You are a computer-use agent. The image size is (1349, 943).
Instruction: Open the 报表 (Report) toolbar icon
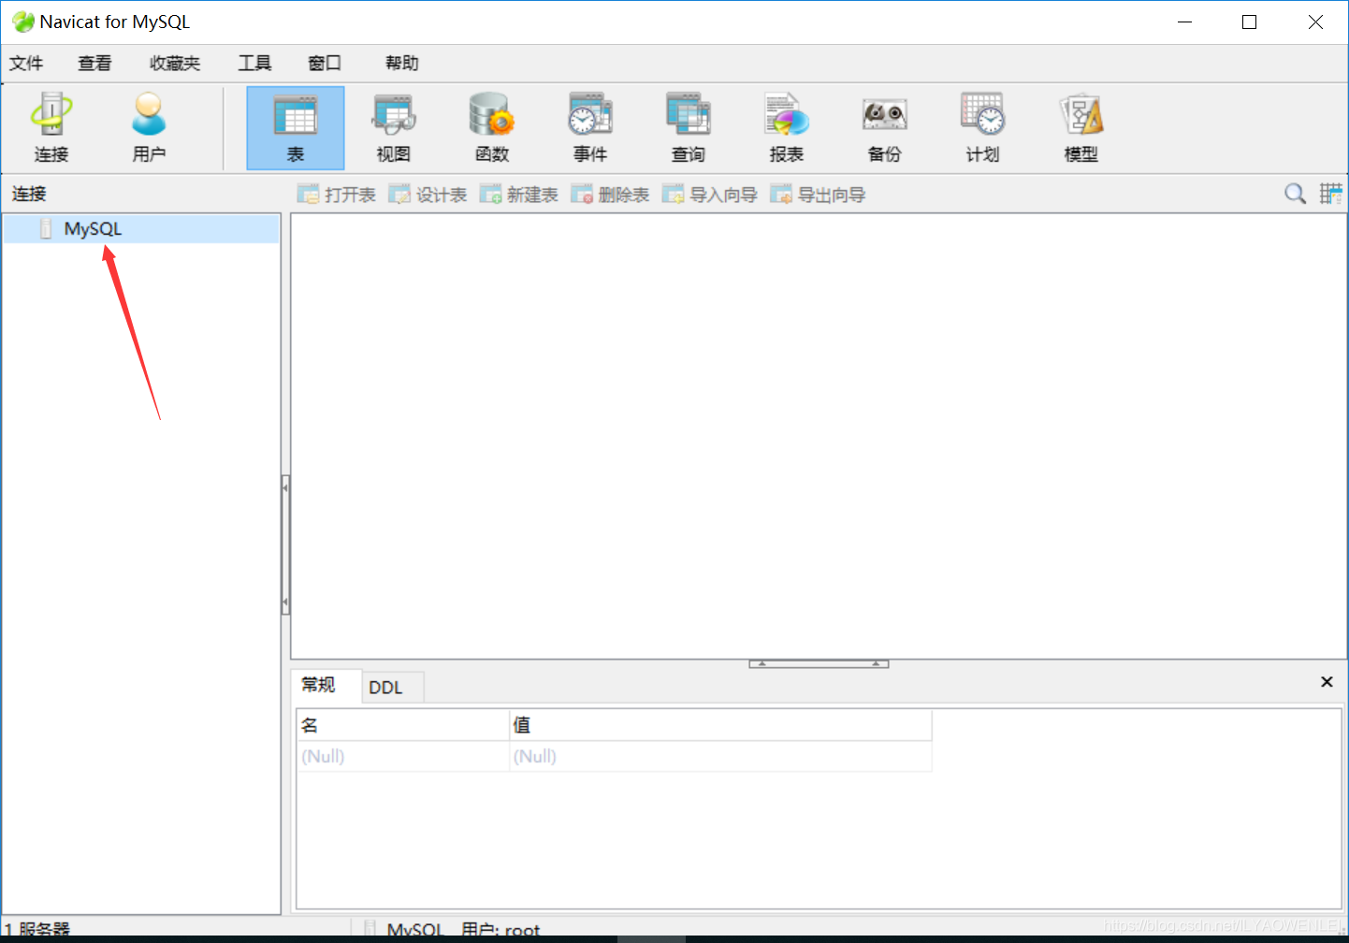tap(787, 127)
